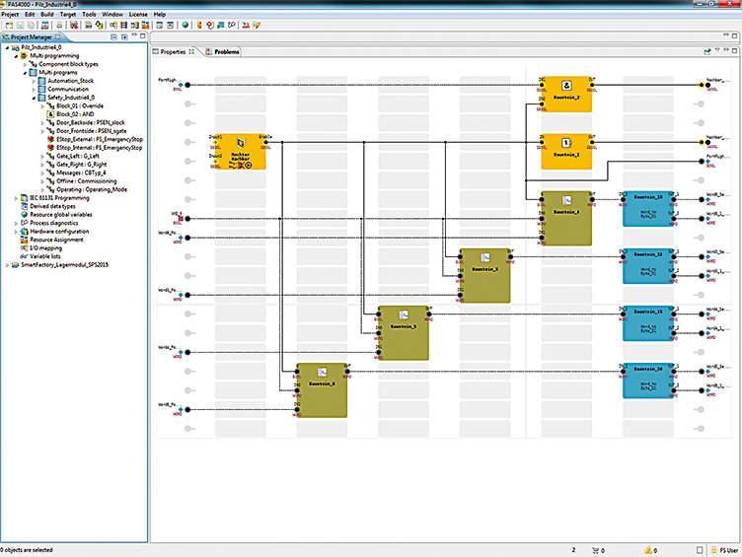Click the globe icon in the toolbar
Image resolution: width=742 pixels, height=557 pixels.
click(x=184, y=25)
